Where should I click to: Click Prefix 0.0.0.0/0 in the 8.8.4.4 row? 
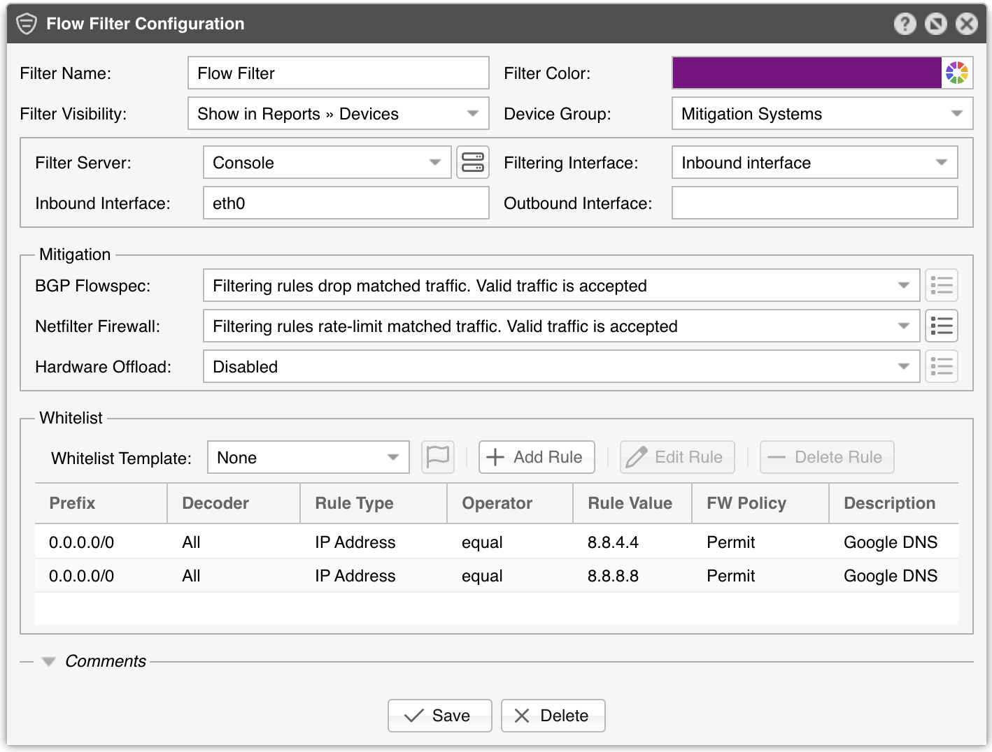(81, 542)
